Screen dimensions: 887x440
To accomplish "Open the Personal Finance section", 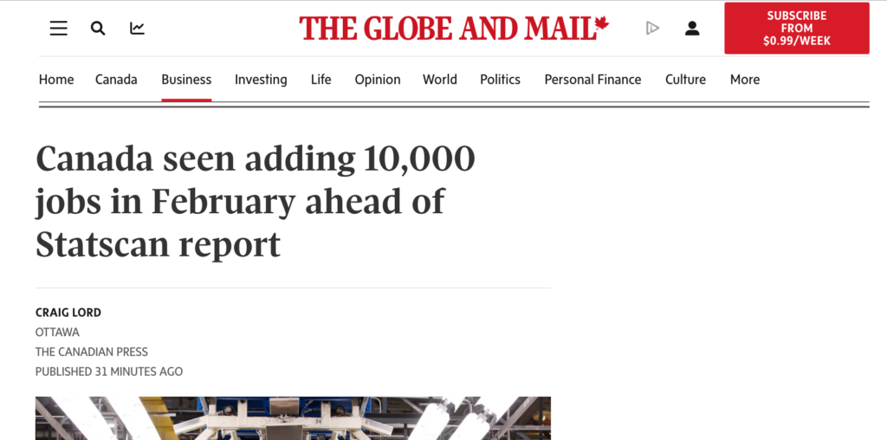I will [x=592, y=80].
